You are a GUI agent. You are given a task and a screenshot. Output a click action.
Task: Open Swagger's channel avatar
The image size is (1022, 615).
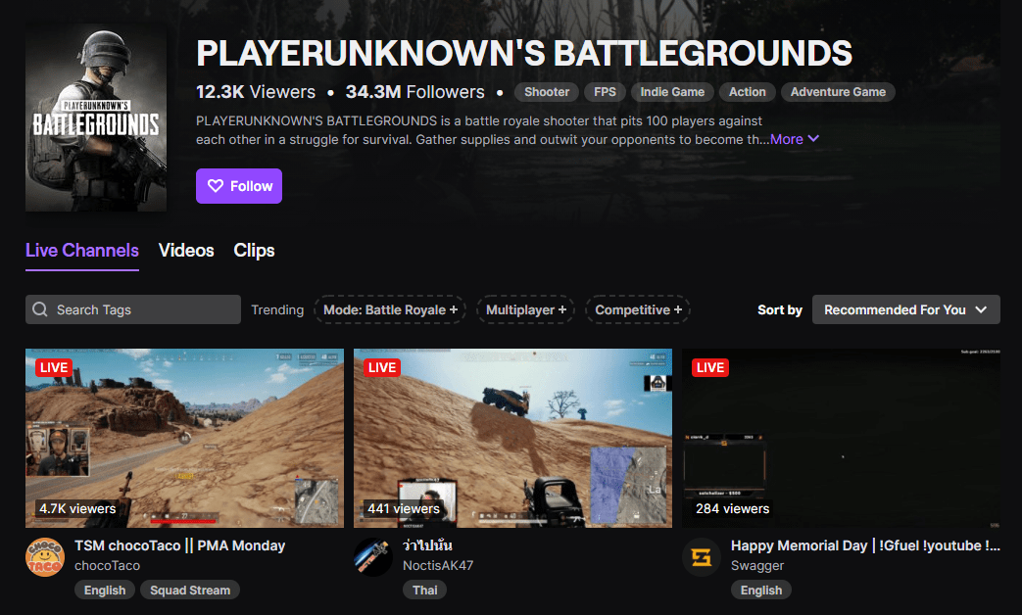coord(702,557)
